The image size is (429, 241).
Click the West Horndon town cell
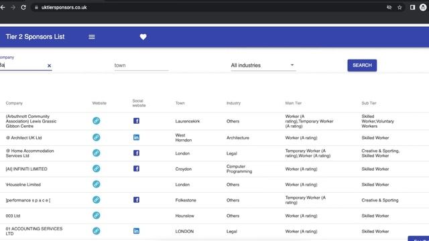click(x=184, y=138)
